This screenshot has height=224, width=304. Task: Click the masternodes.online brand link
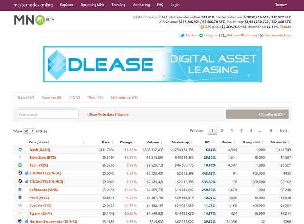33,5
